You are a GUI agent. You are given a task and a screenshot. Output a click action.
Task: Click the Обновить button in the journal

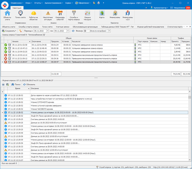pyautogui.click(x=29, y=84)
